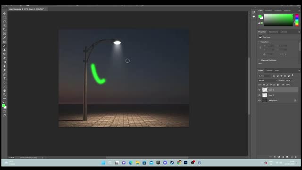Select the Clone Stamp tool
This screenshot has height=170, width=302.
(x=4, y=50)
